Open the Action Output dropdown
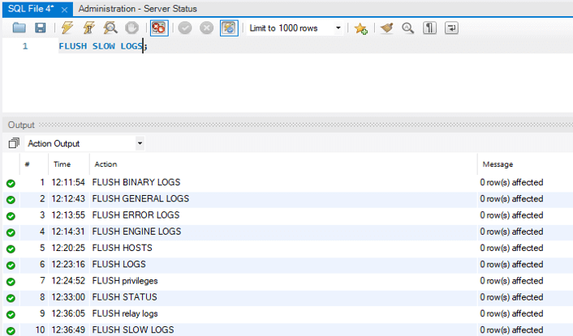The image size is (573, 336). tap(84, 143)
